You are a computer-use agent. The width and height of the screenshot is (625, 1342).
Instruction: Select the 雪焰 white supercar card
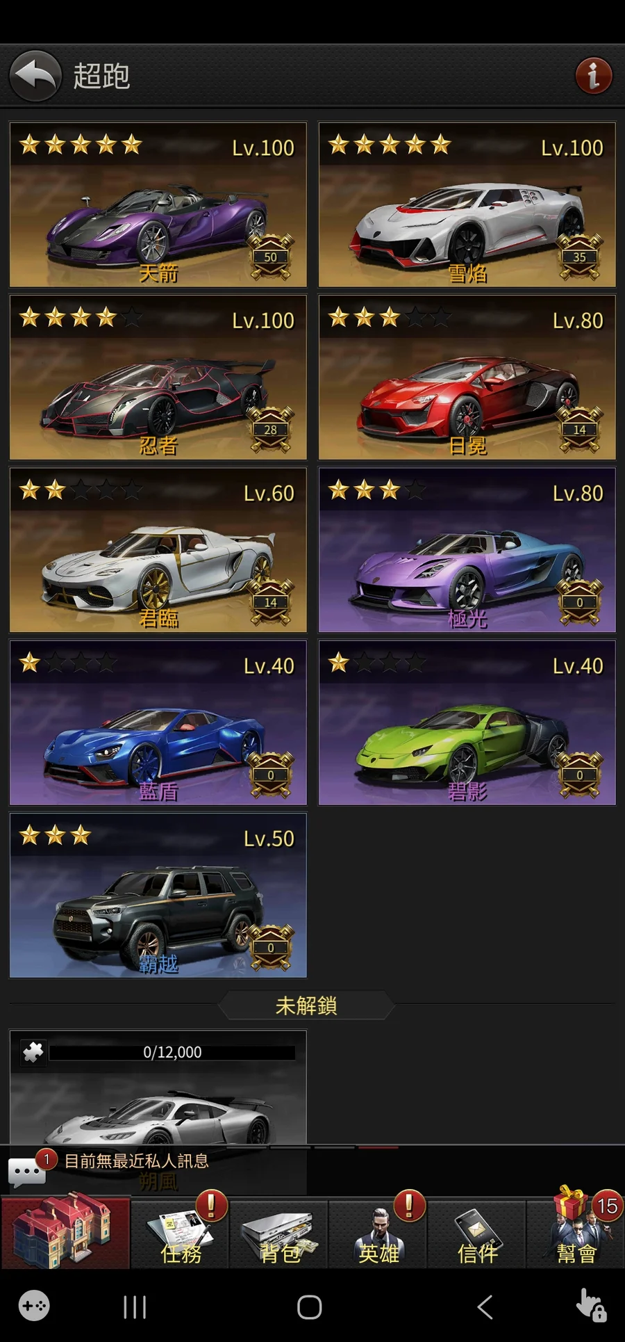point(467,204)
